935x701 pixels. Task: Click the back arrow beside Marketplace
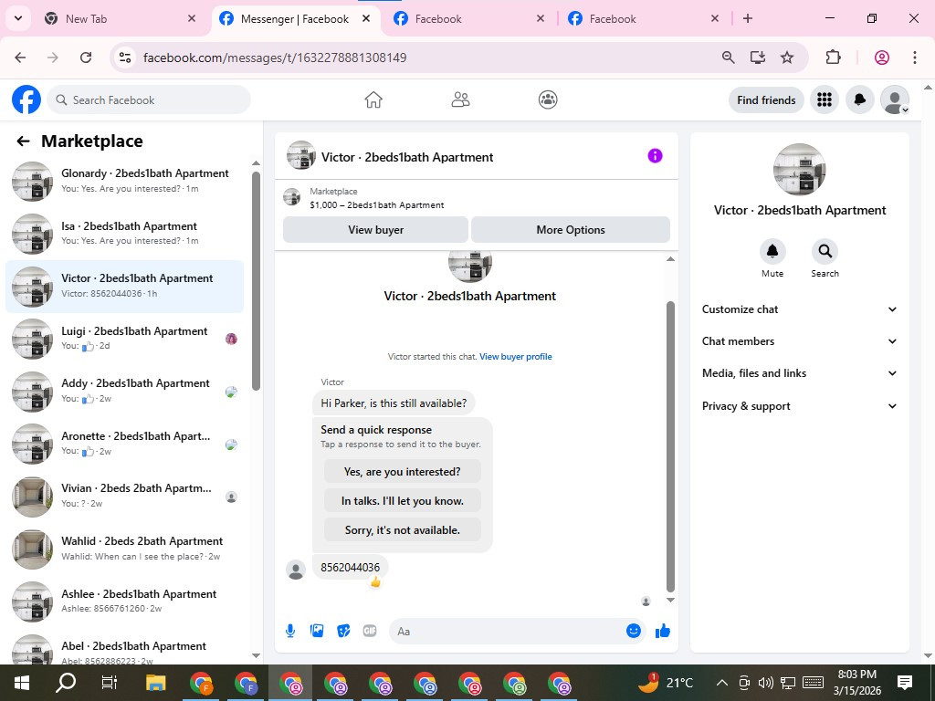(x=23, y=141)
